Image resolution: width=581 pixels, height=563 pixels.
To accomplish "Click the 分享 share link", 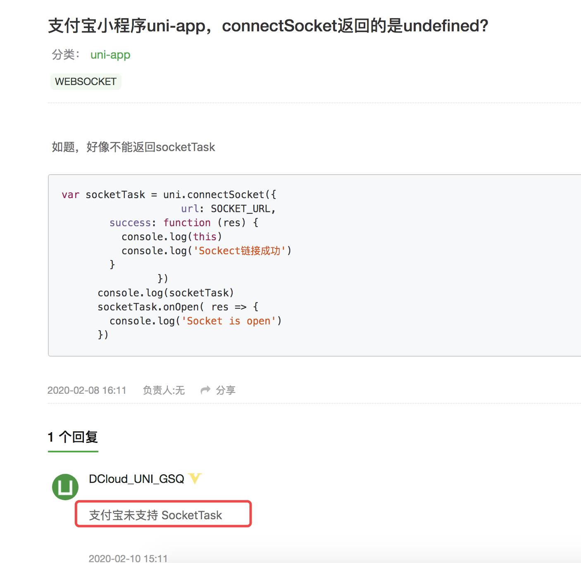I will [226, 390].
